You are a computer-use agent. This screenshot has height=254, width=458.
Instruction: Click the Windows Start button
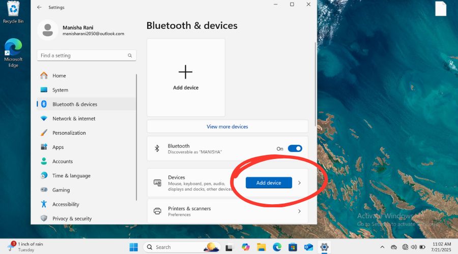[133, 247]
